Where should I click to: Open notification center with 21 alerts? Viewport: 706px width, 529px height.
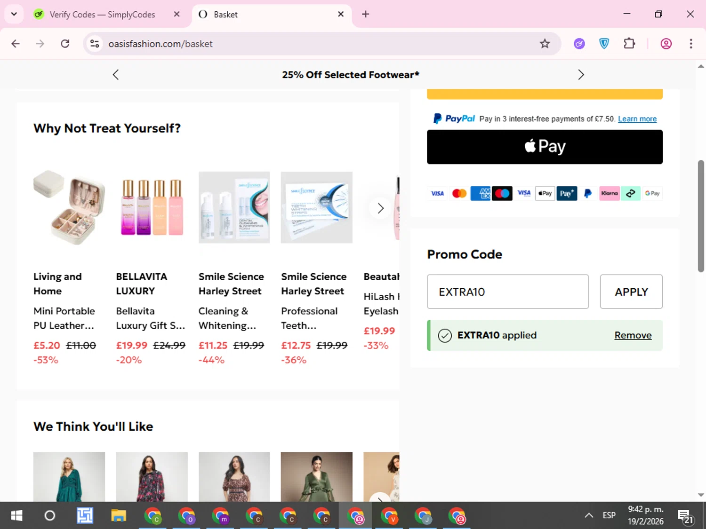click(x=685, y=516)
